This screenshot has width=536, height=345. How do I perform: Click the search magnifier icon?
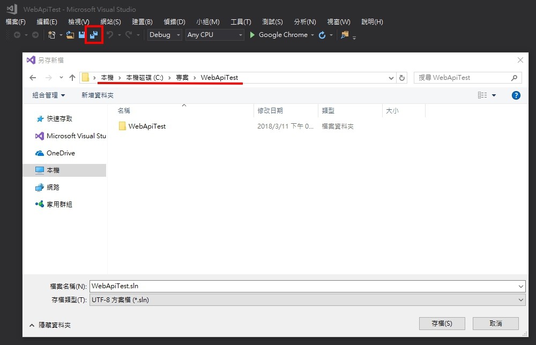pos(514,78)
